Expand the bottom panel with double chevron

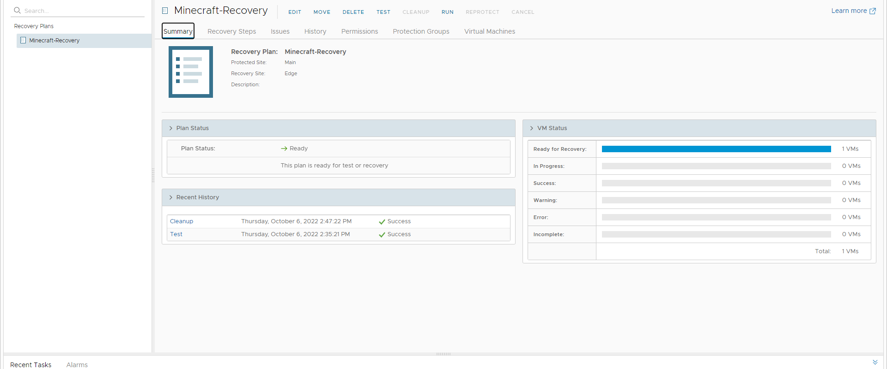pos(875,362)
